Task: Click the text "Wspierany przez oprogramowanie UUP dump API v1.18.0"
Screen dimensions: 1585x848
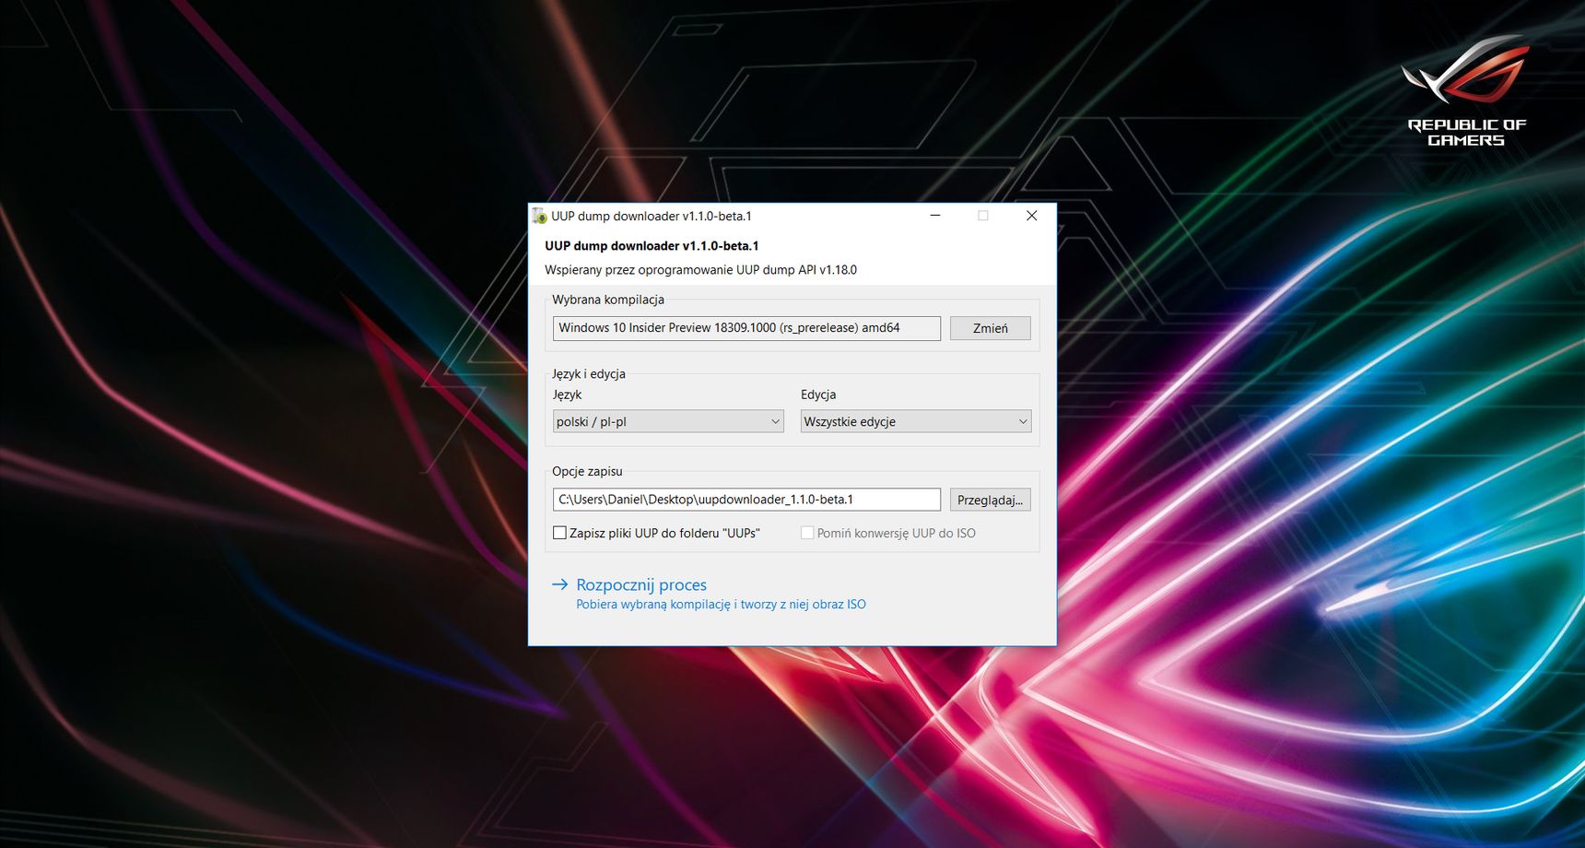Action: (700, 270)
